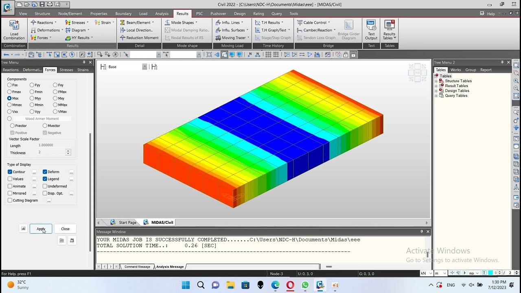Open File Explorer from taskbar
This screenshot has width=521, height=293.
pos(230,285)
